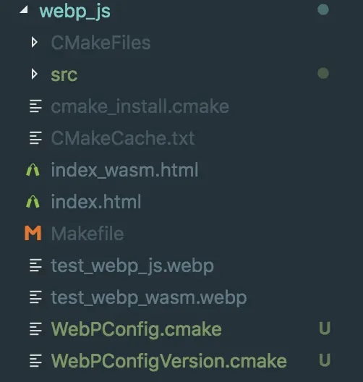This screenshot has width=363, height=382.
Task: Click the file icon beside cmake_install.cmake
Action: point(35,106)
